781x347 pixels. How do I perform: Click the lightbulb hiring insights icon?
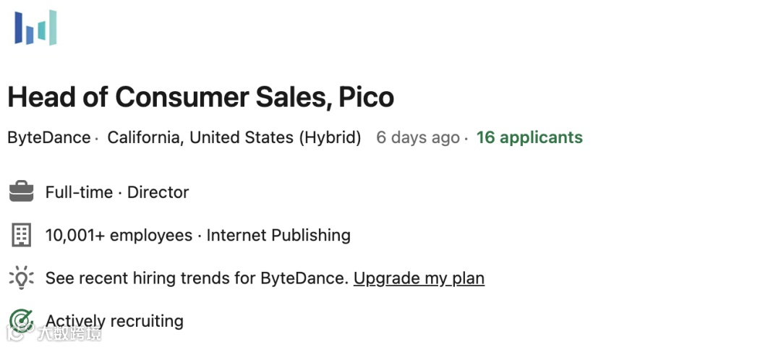tap(22, 278)
